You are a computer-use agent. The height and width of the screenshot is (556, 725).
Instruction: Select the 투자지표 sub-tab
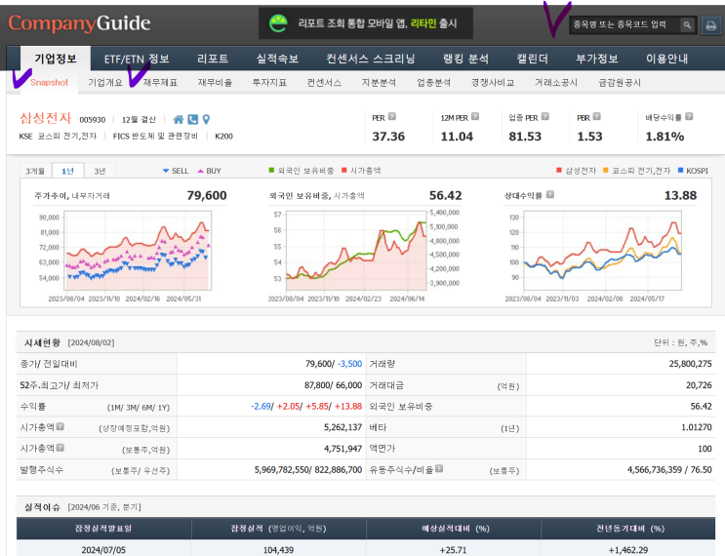click(269, 83)
